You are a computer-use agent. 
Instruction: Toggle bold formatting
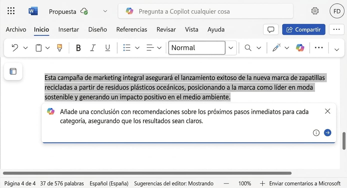78,48
